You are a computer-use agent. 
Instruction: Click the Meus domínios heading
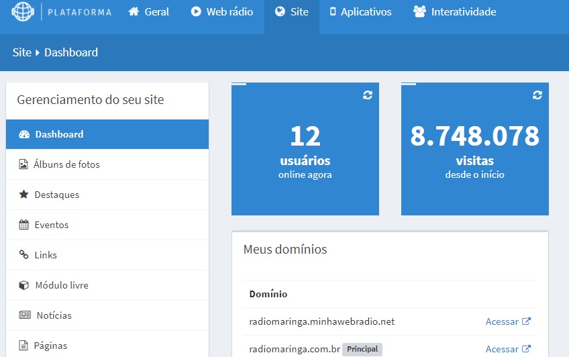[x=285, y=249]
